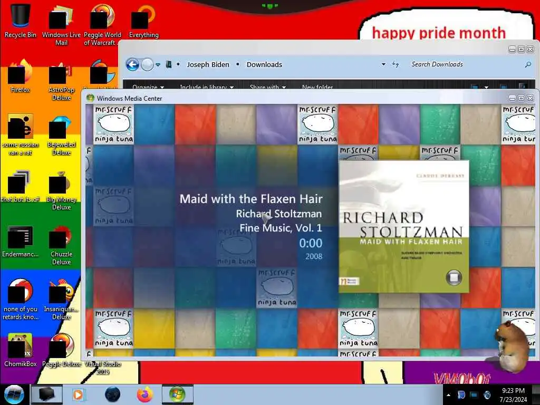The width and height of the screenshot is (540, 405).
Task: Click the network icon in the system tray
Action: click(474, 395)
